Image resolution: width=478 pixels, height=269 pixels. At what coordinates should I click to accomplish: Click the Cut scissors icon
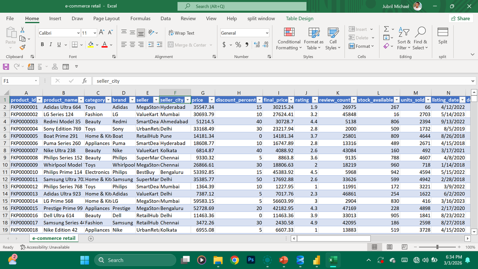point(22,30)
